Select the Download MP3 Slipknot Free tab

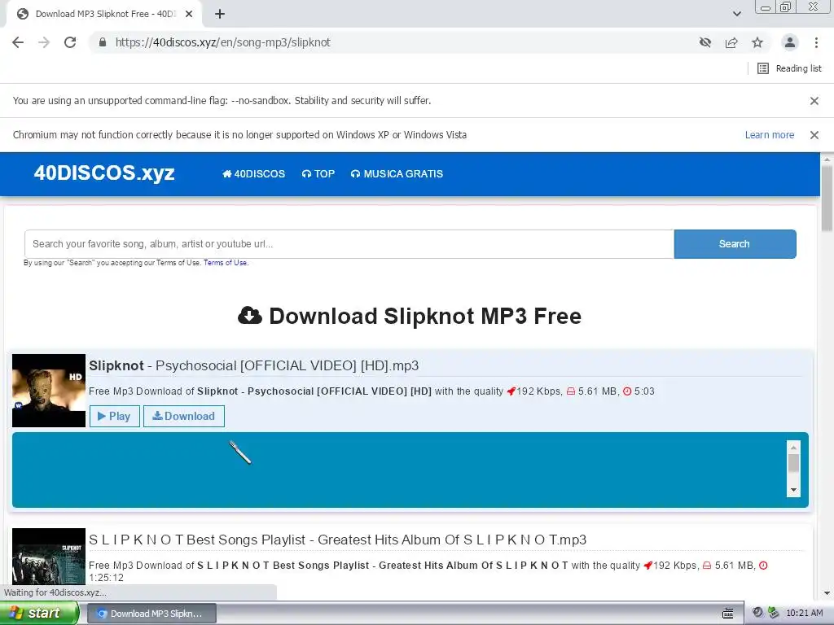104,14
